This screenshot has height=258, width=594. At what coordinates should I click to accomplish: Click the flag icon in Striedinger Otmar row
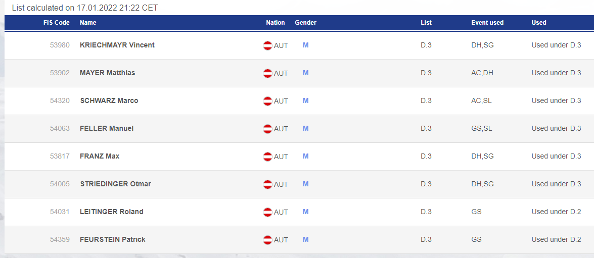pos(267,184)
